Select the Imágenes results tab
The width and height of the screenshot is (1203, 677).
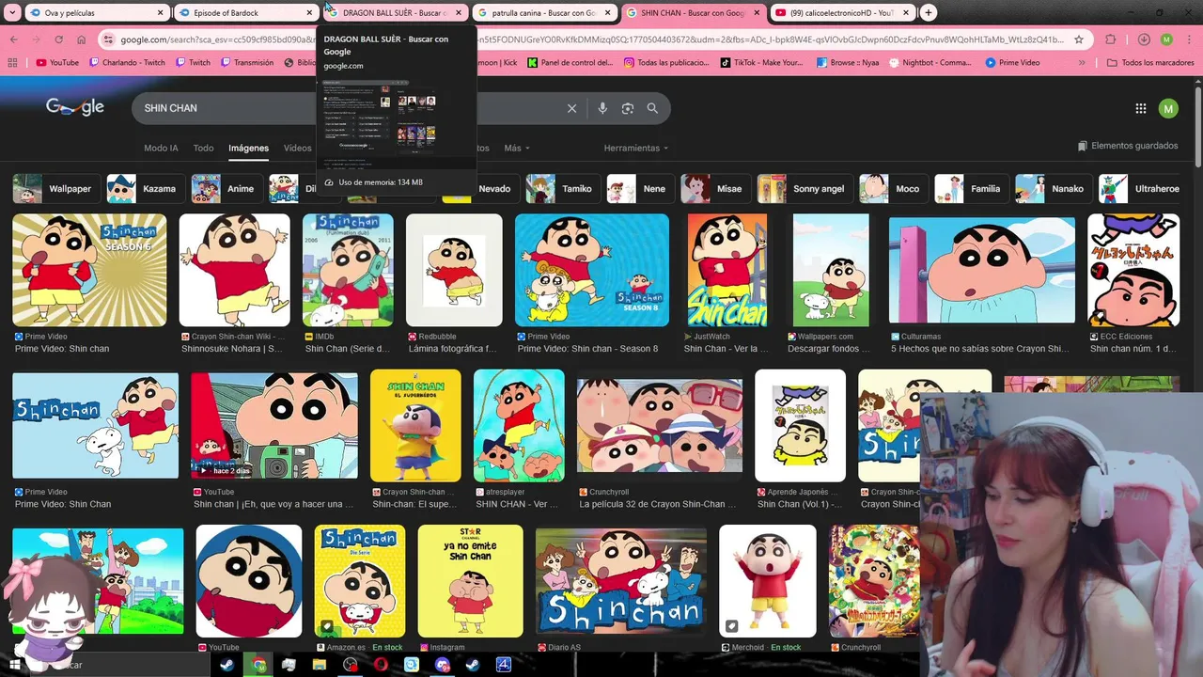pyautogui.click(x=248, y=148)
